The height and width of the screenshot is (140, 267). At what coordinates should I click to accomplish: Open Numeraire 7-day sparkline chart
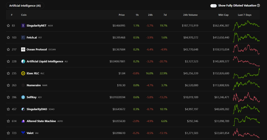246,85
